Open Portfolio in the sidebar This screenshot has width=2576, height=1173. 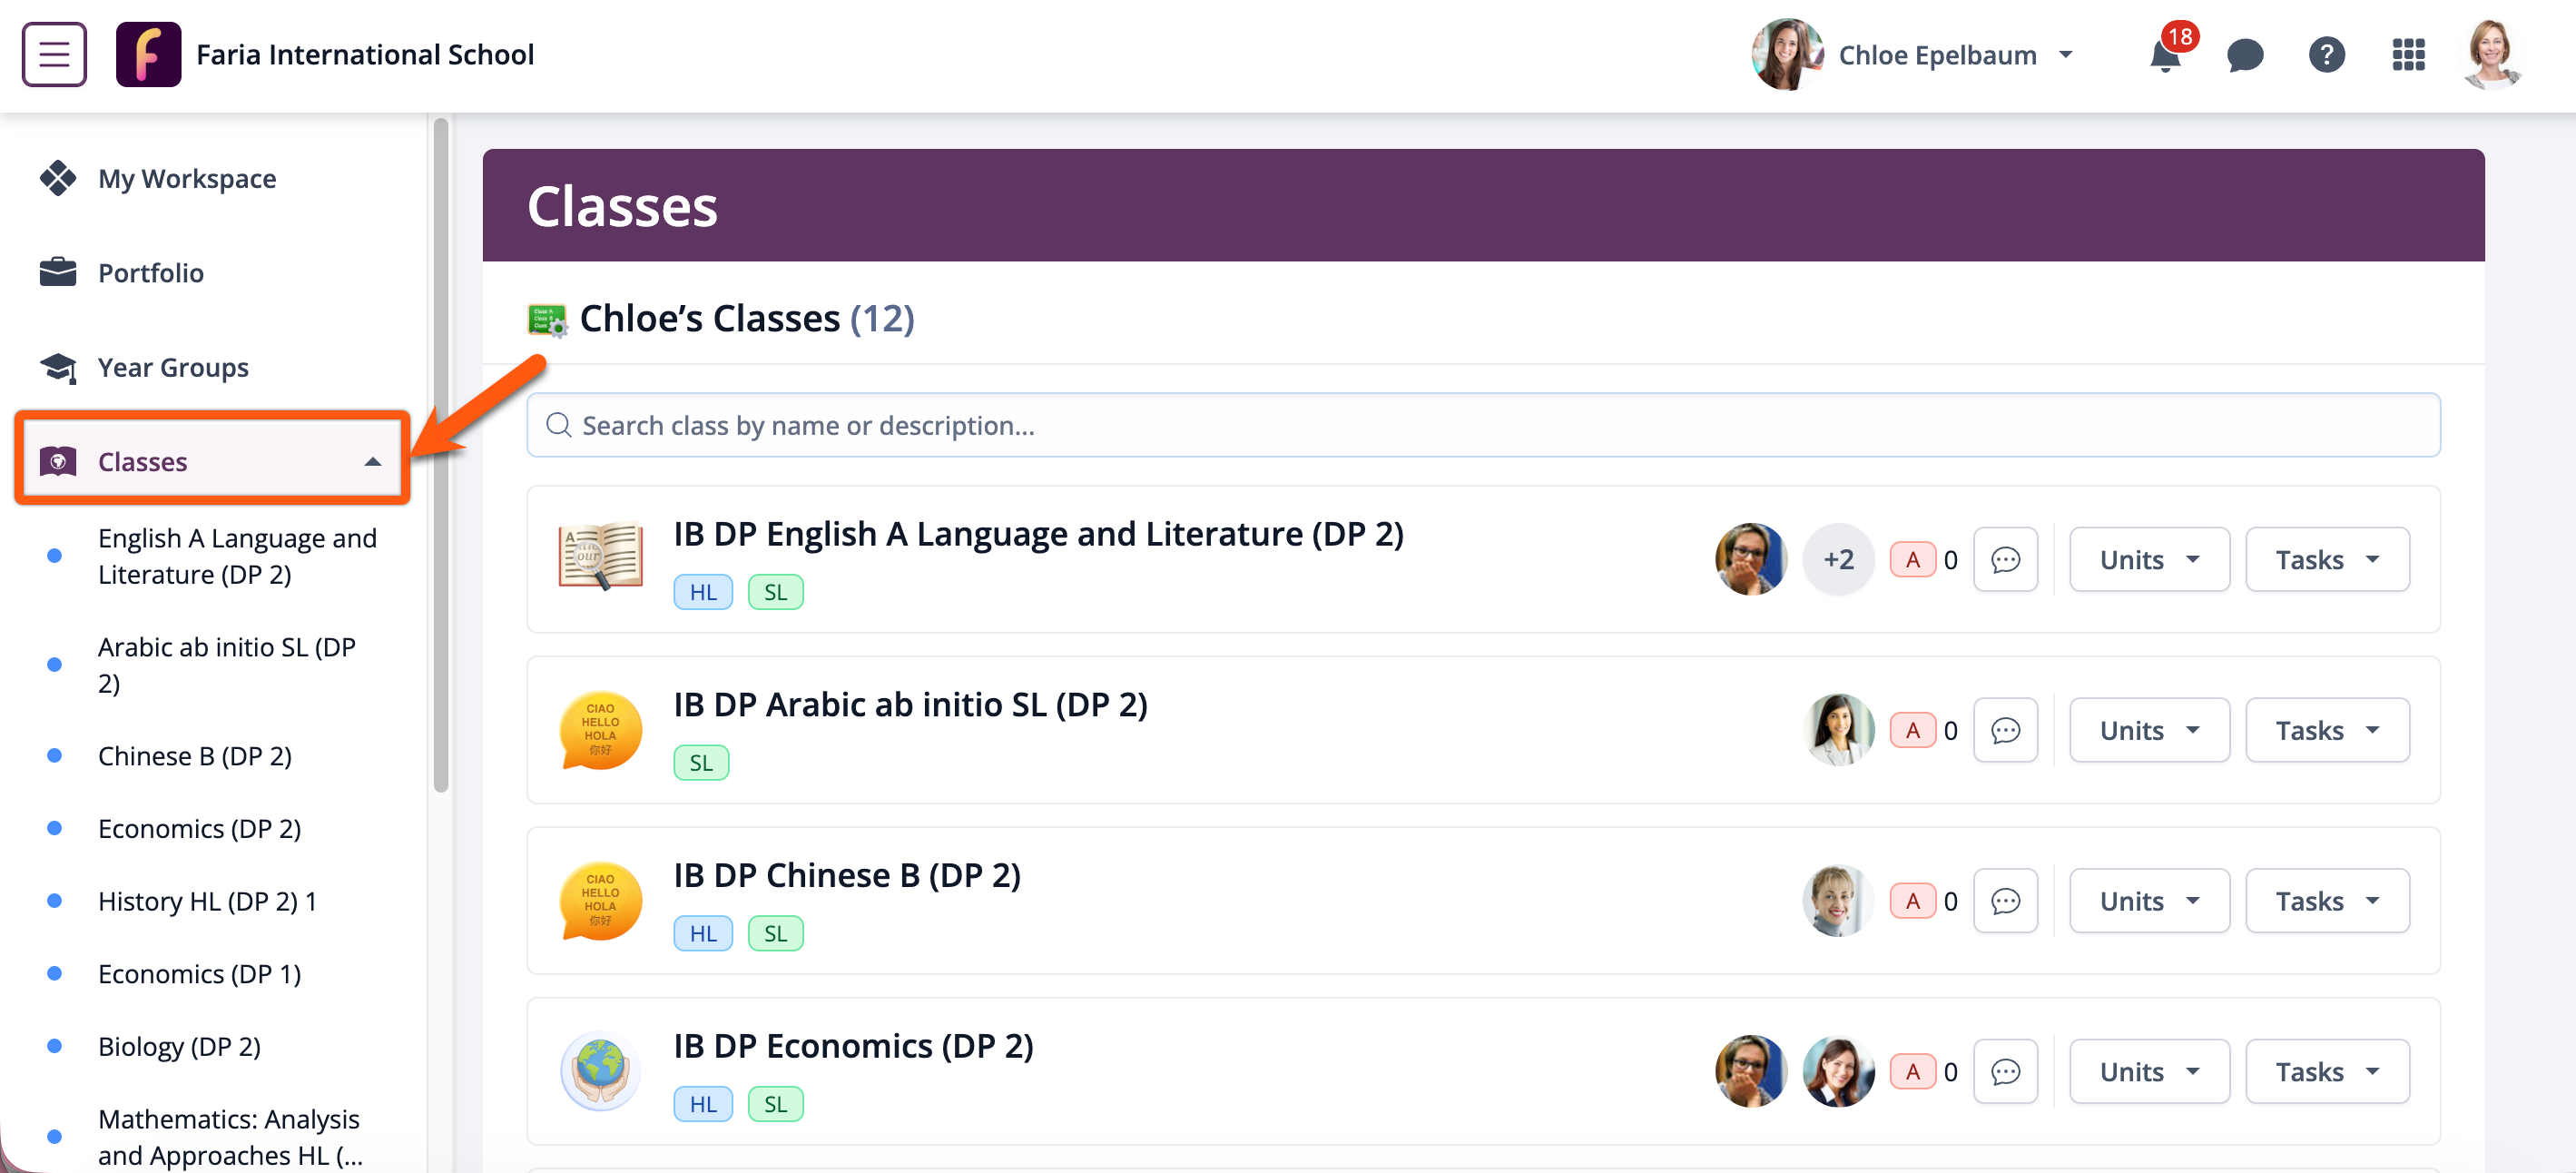pyautogui.click(x=150, y=273)
